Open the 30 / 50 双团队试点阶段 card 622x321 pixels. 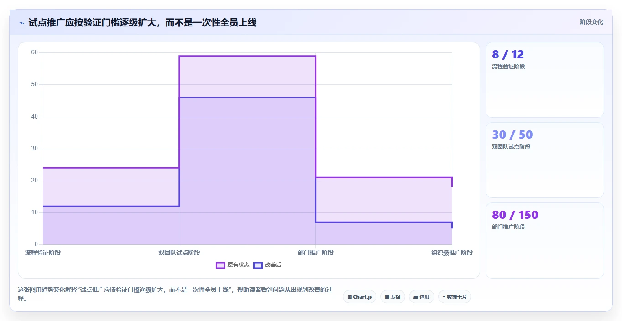point(545,160)
